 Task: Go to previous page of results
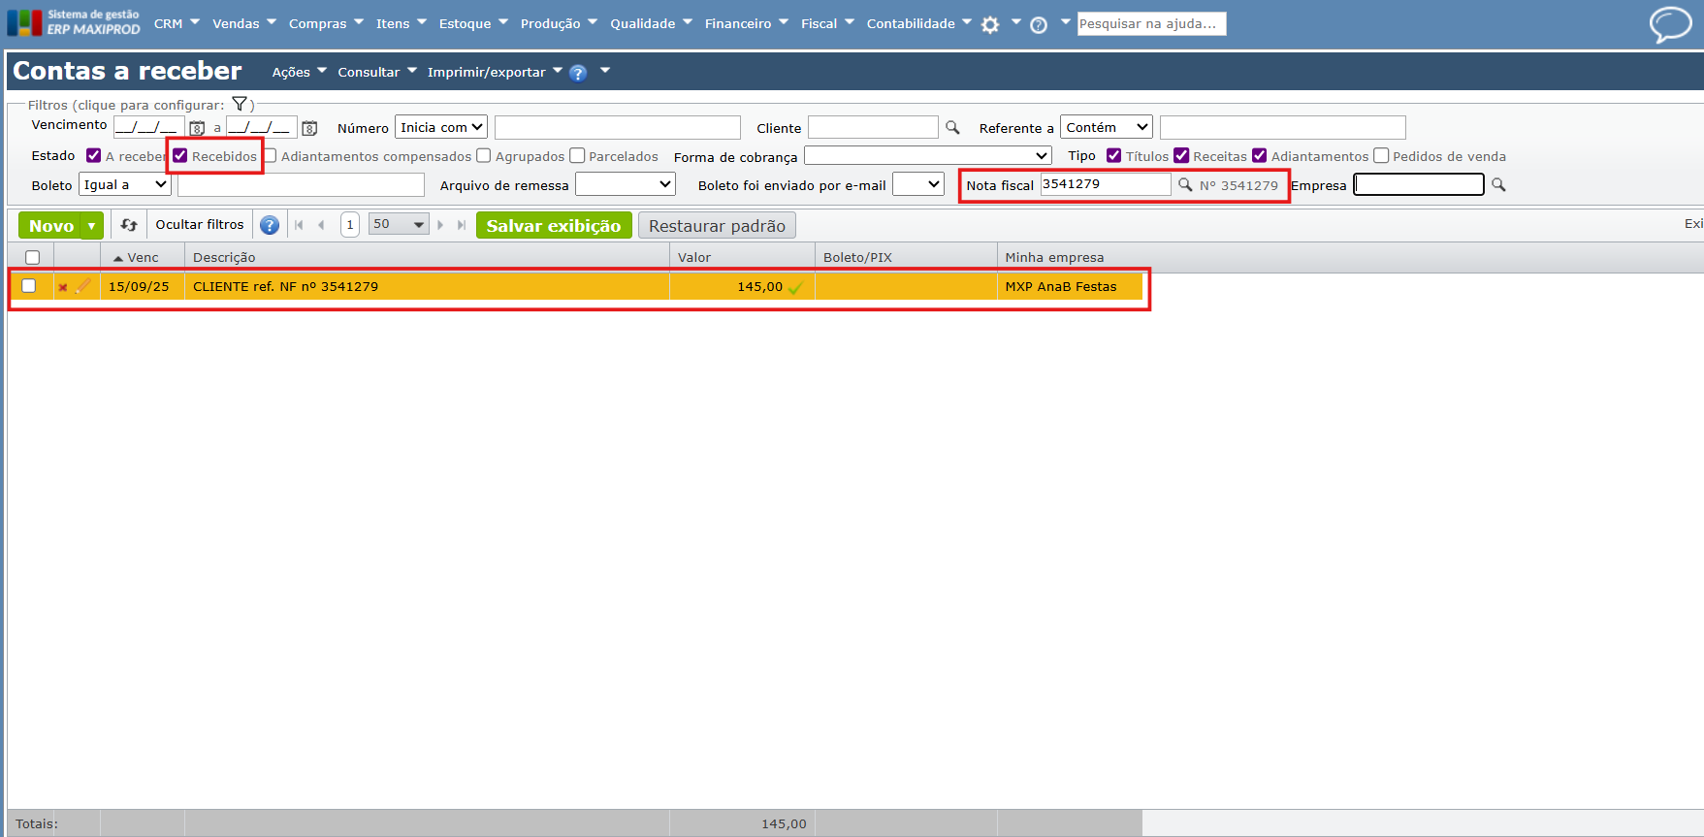[x=321, y=225]
